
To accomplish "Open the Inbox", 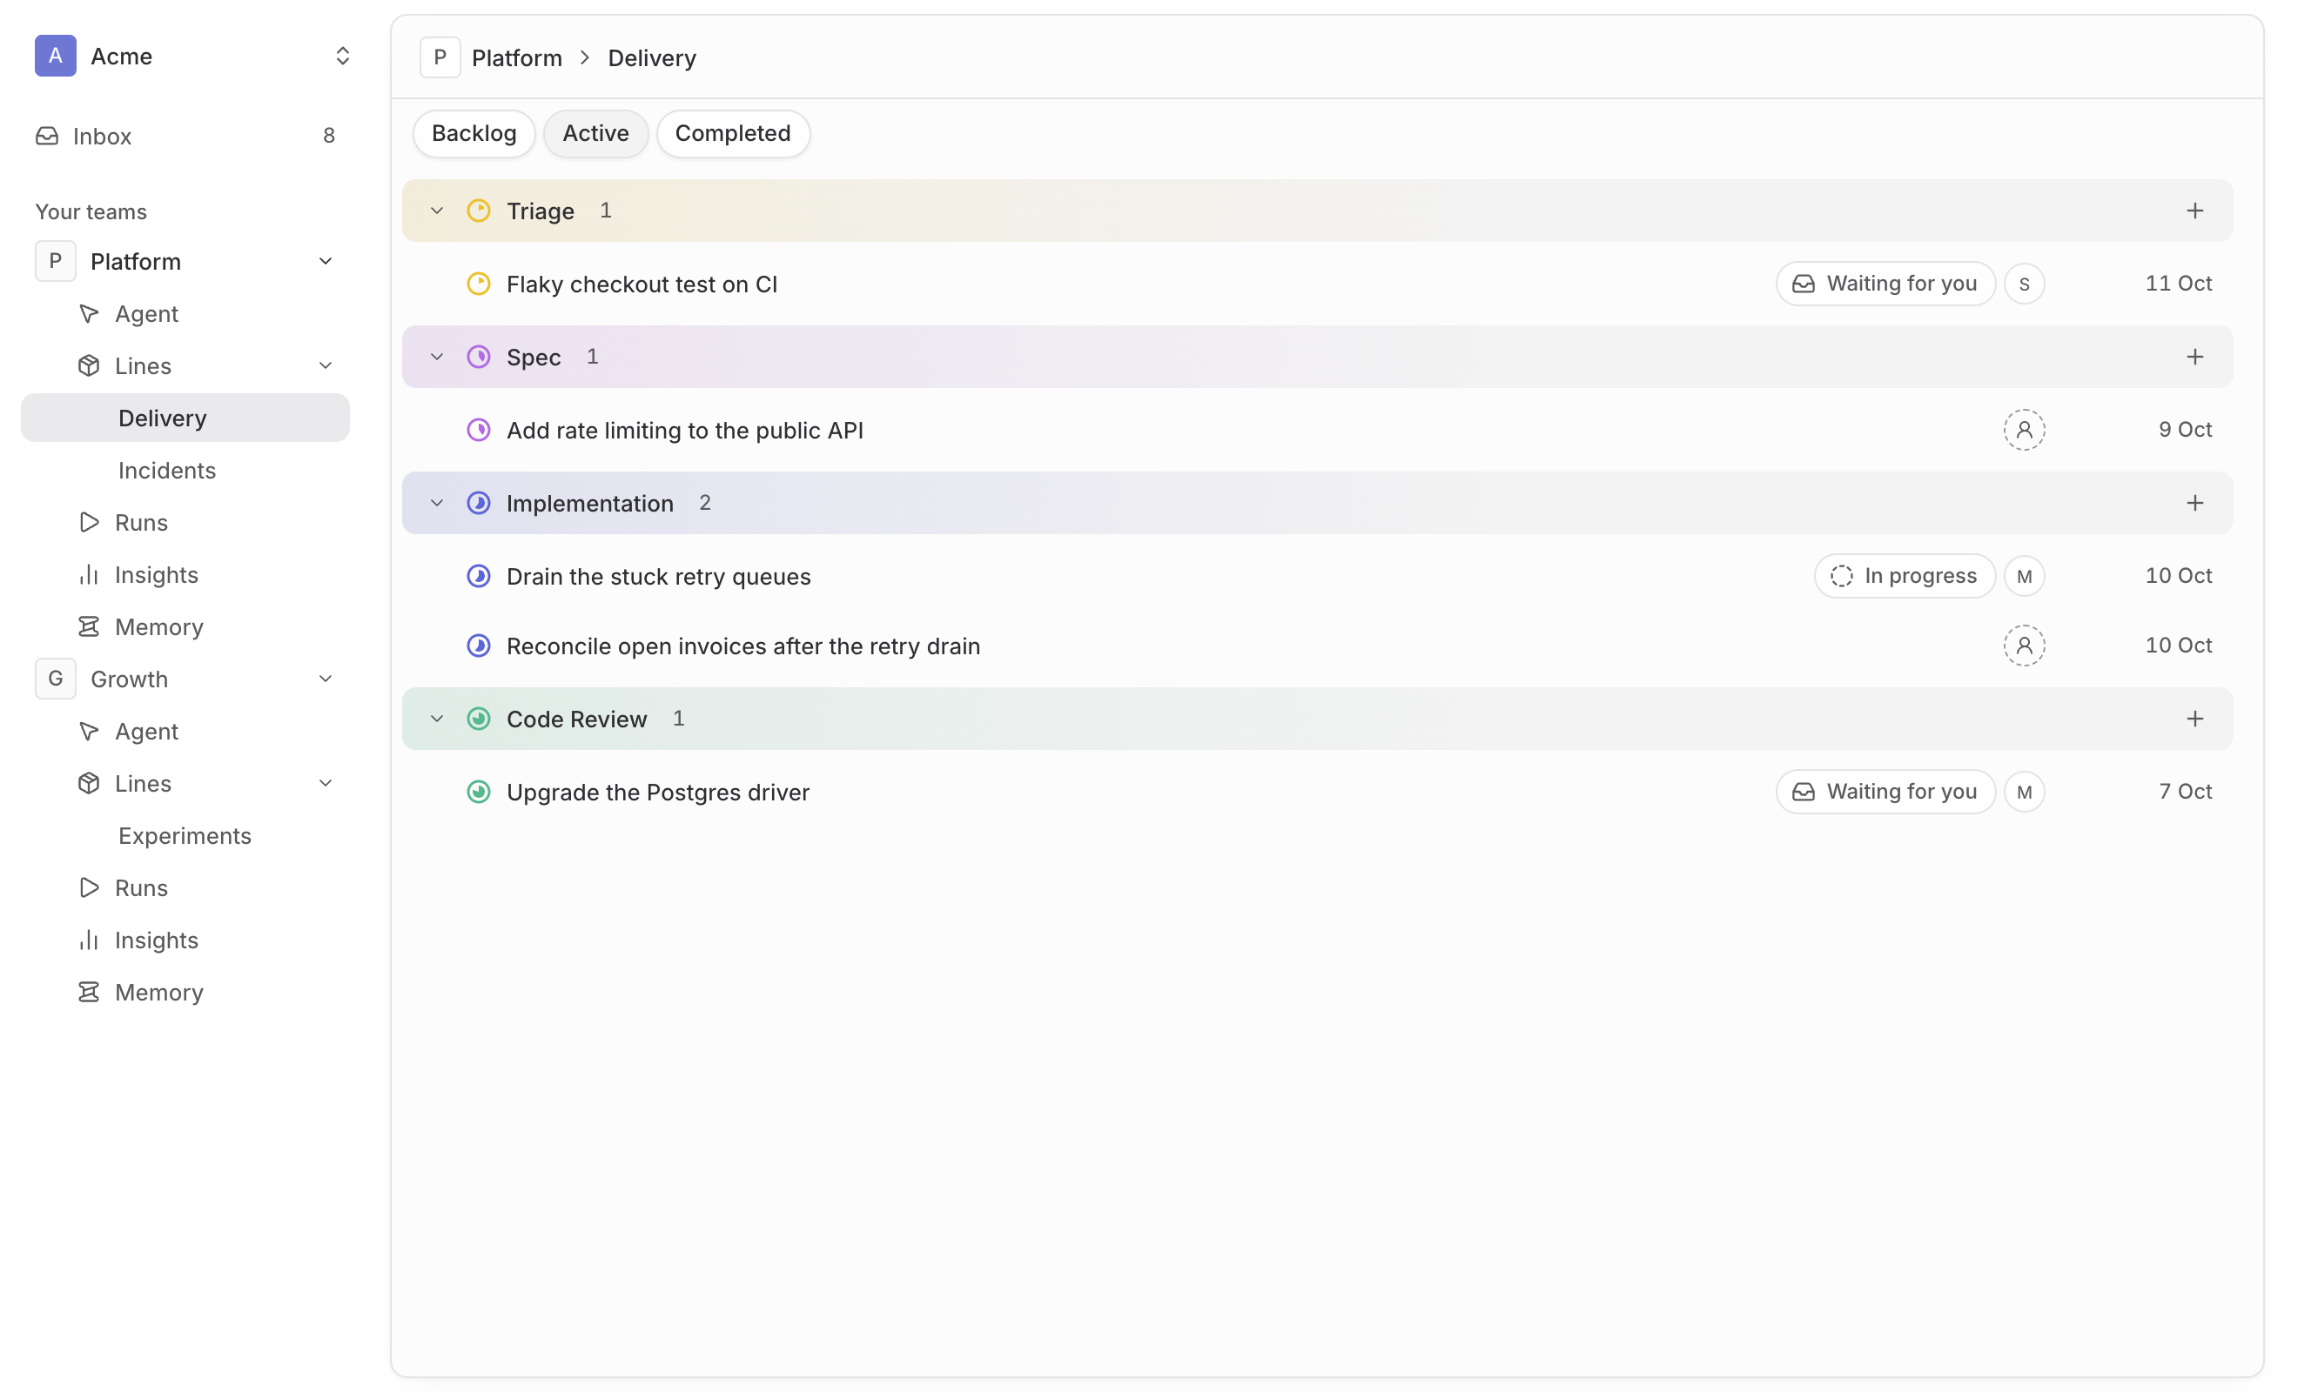I will click(x=185, y=136).
